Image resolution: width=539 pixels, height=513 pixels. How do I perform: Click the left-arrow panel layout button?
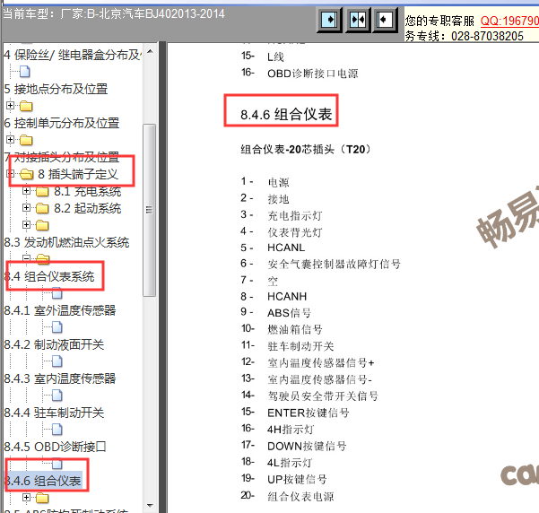coord(385,20)
